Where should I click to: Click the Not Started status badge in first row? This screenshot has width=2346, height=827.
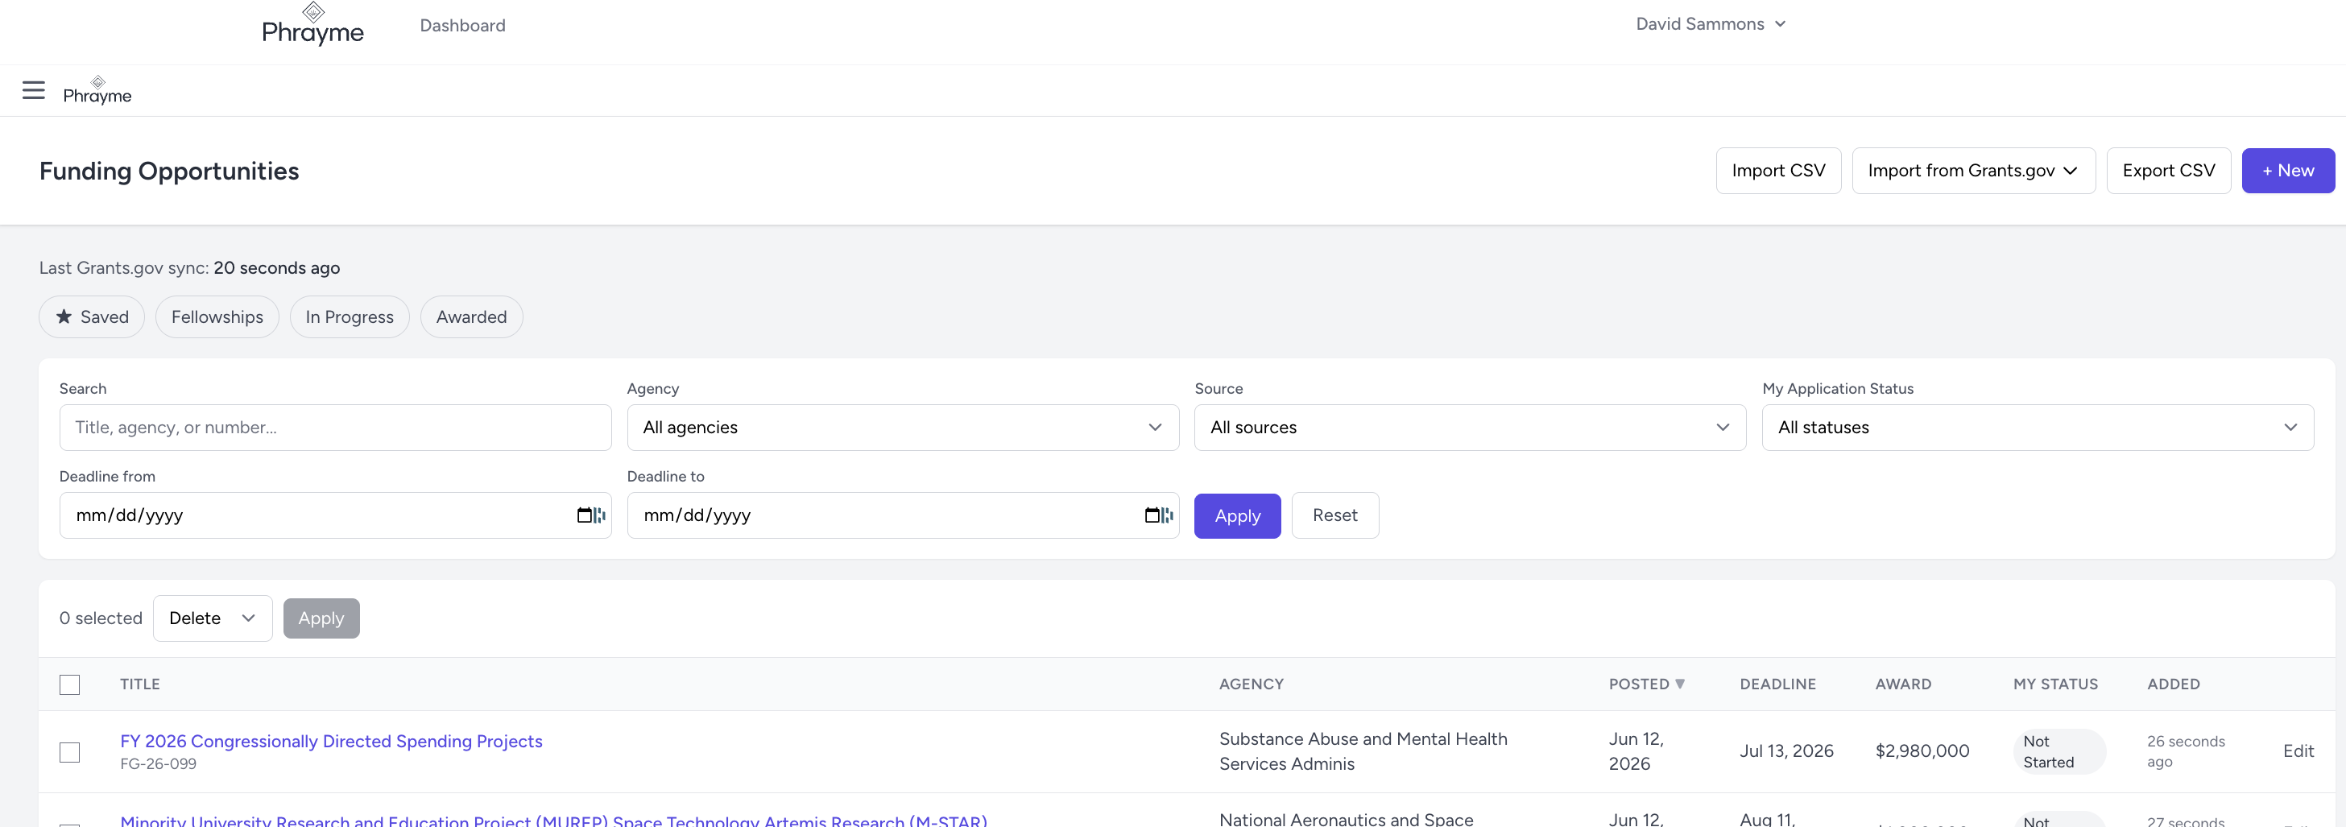[2058, 751]
